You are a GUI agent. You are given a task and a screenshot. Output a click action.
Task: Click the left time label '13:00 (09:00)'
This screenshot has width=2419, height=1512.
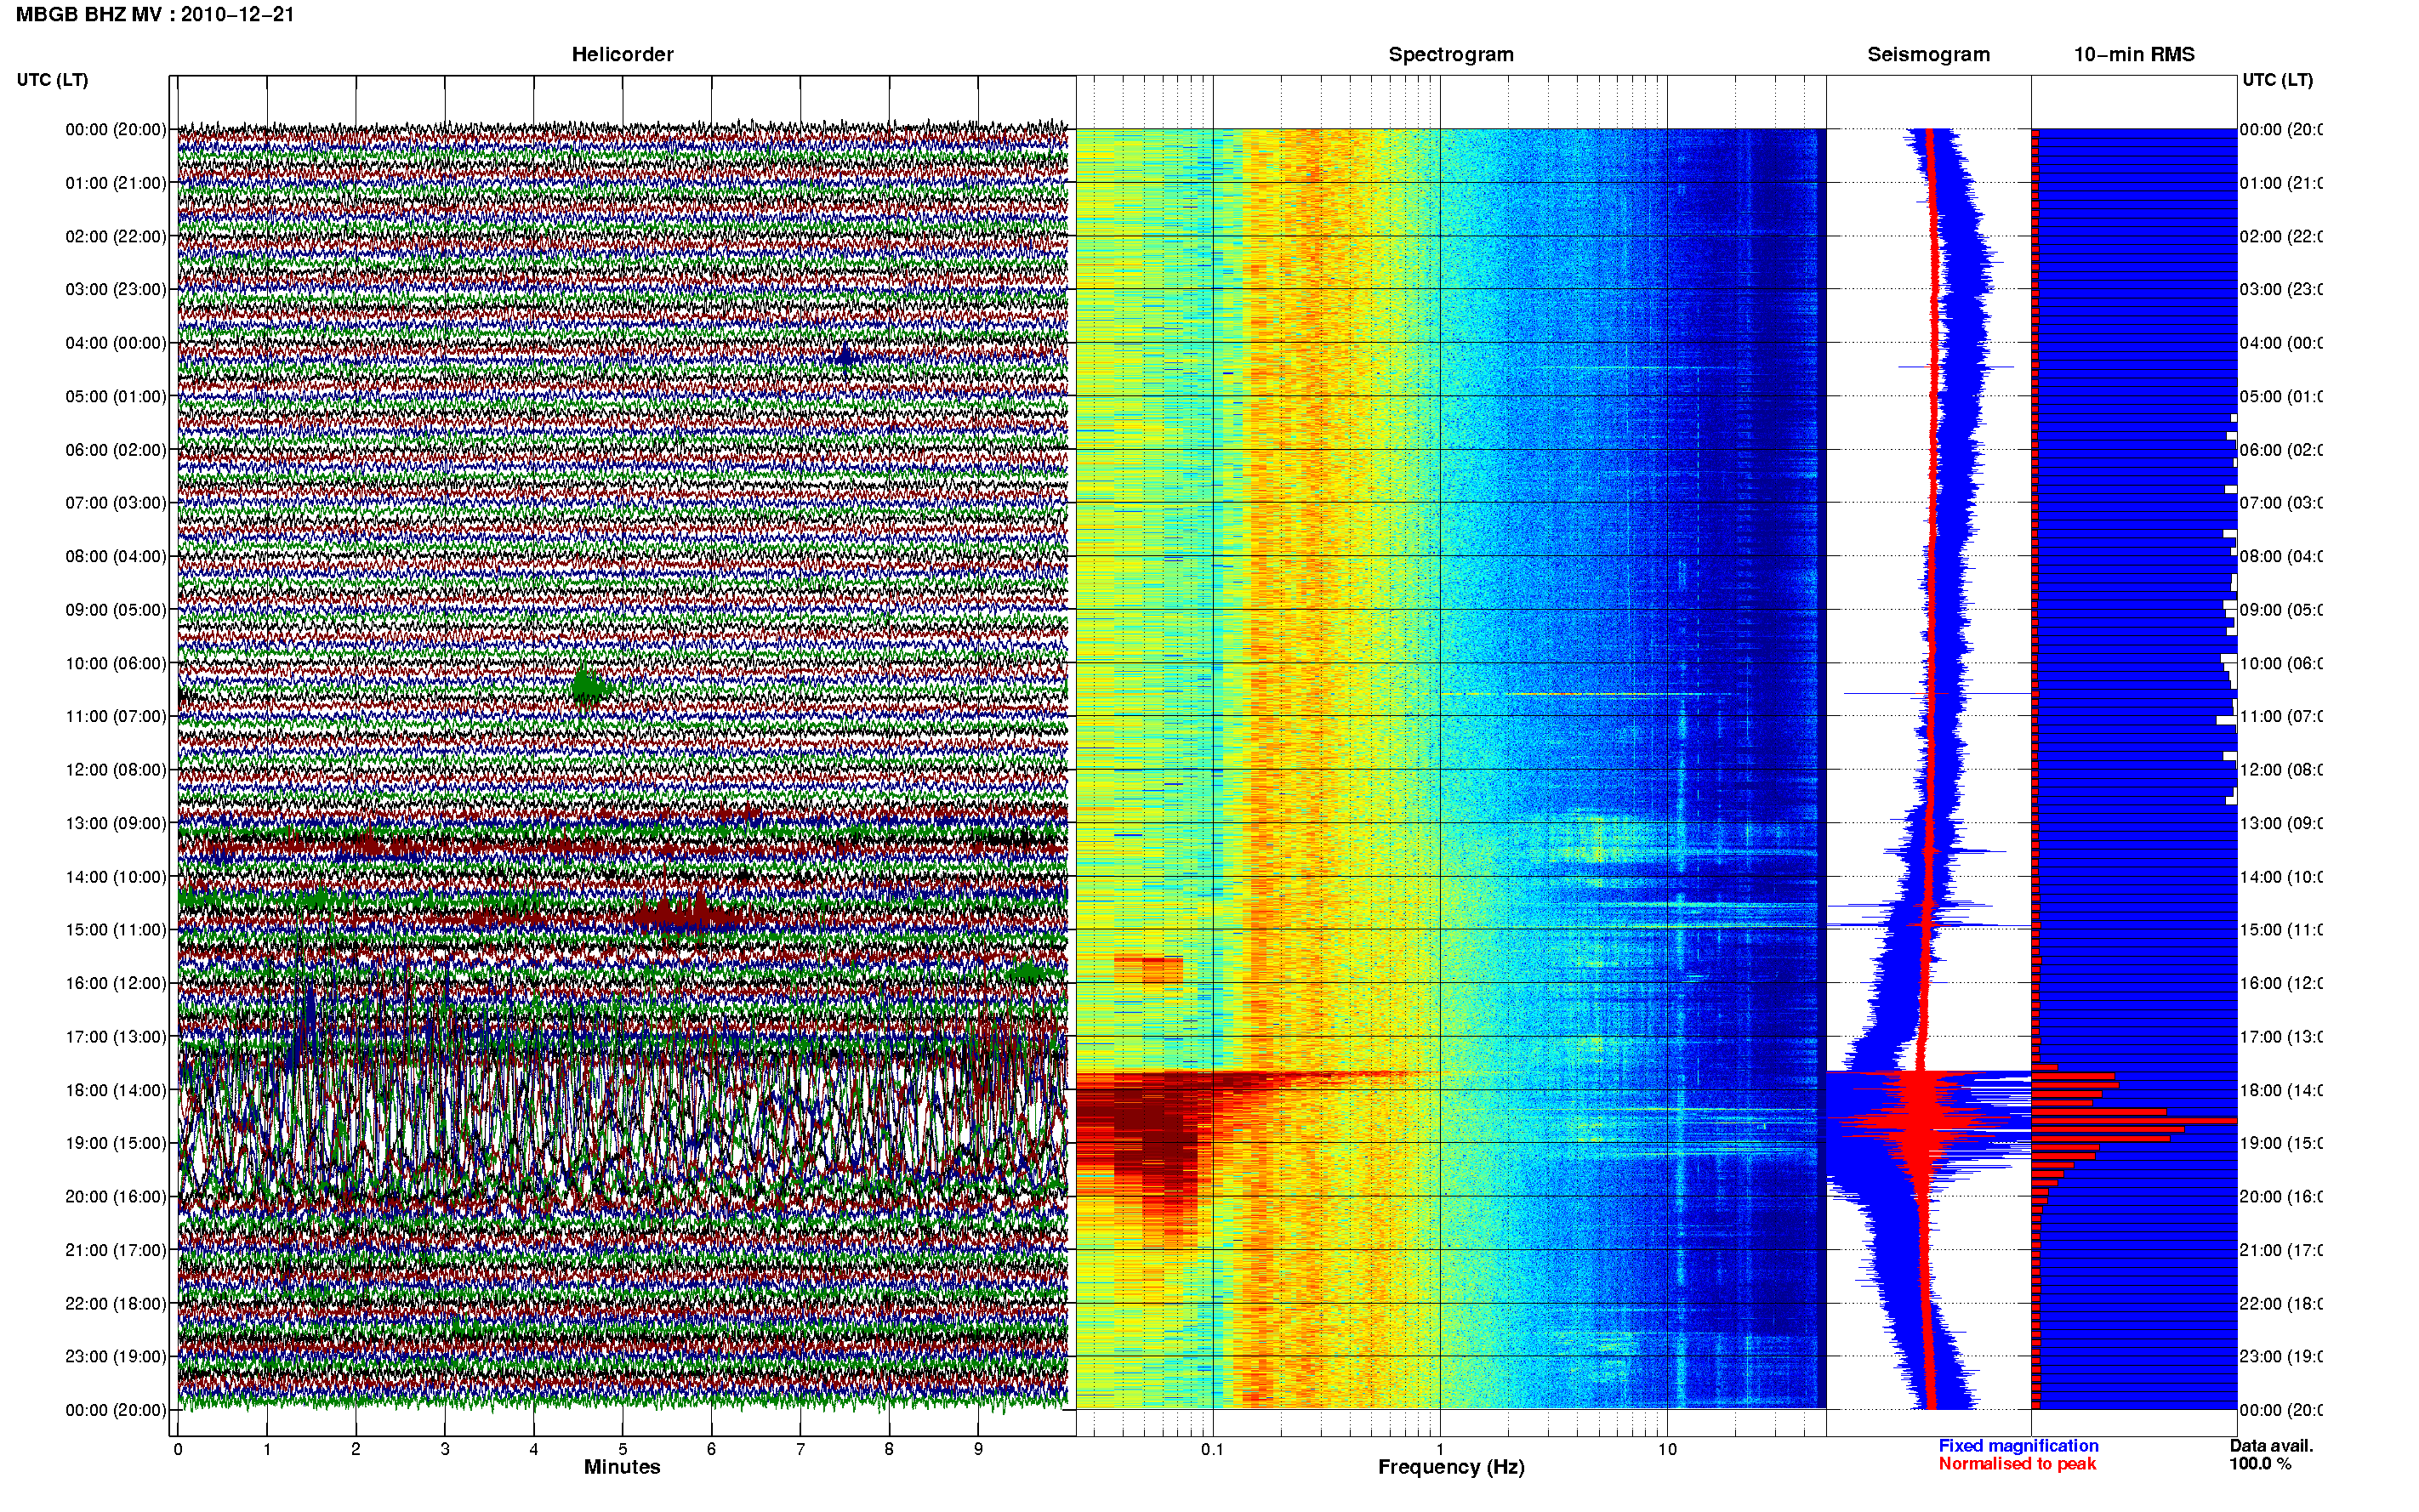click(x=116, y=823)
